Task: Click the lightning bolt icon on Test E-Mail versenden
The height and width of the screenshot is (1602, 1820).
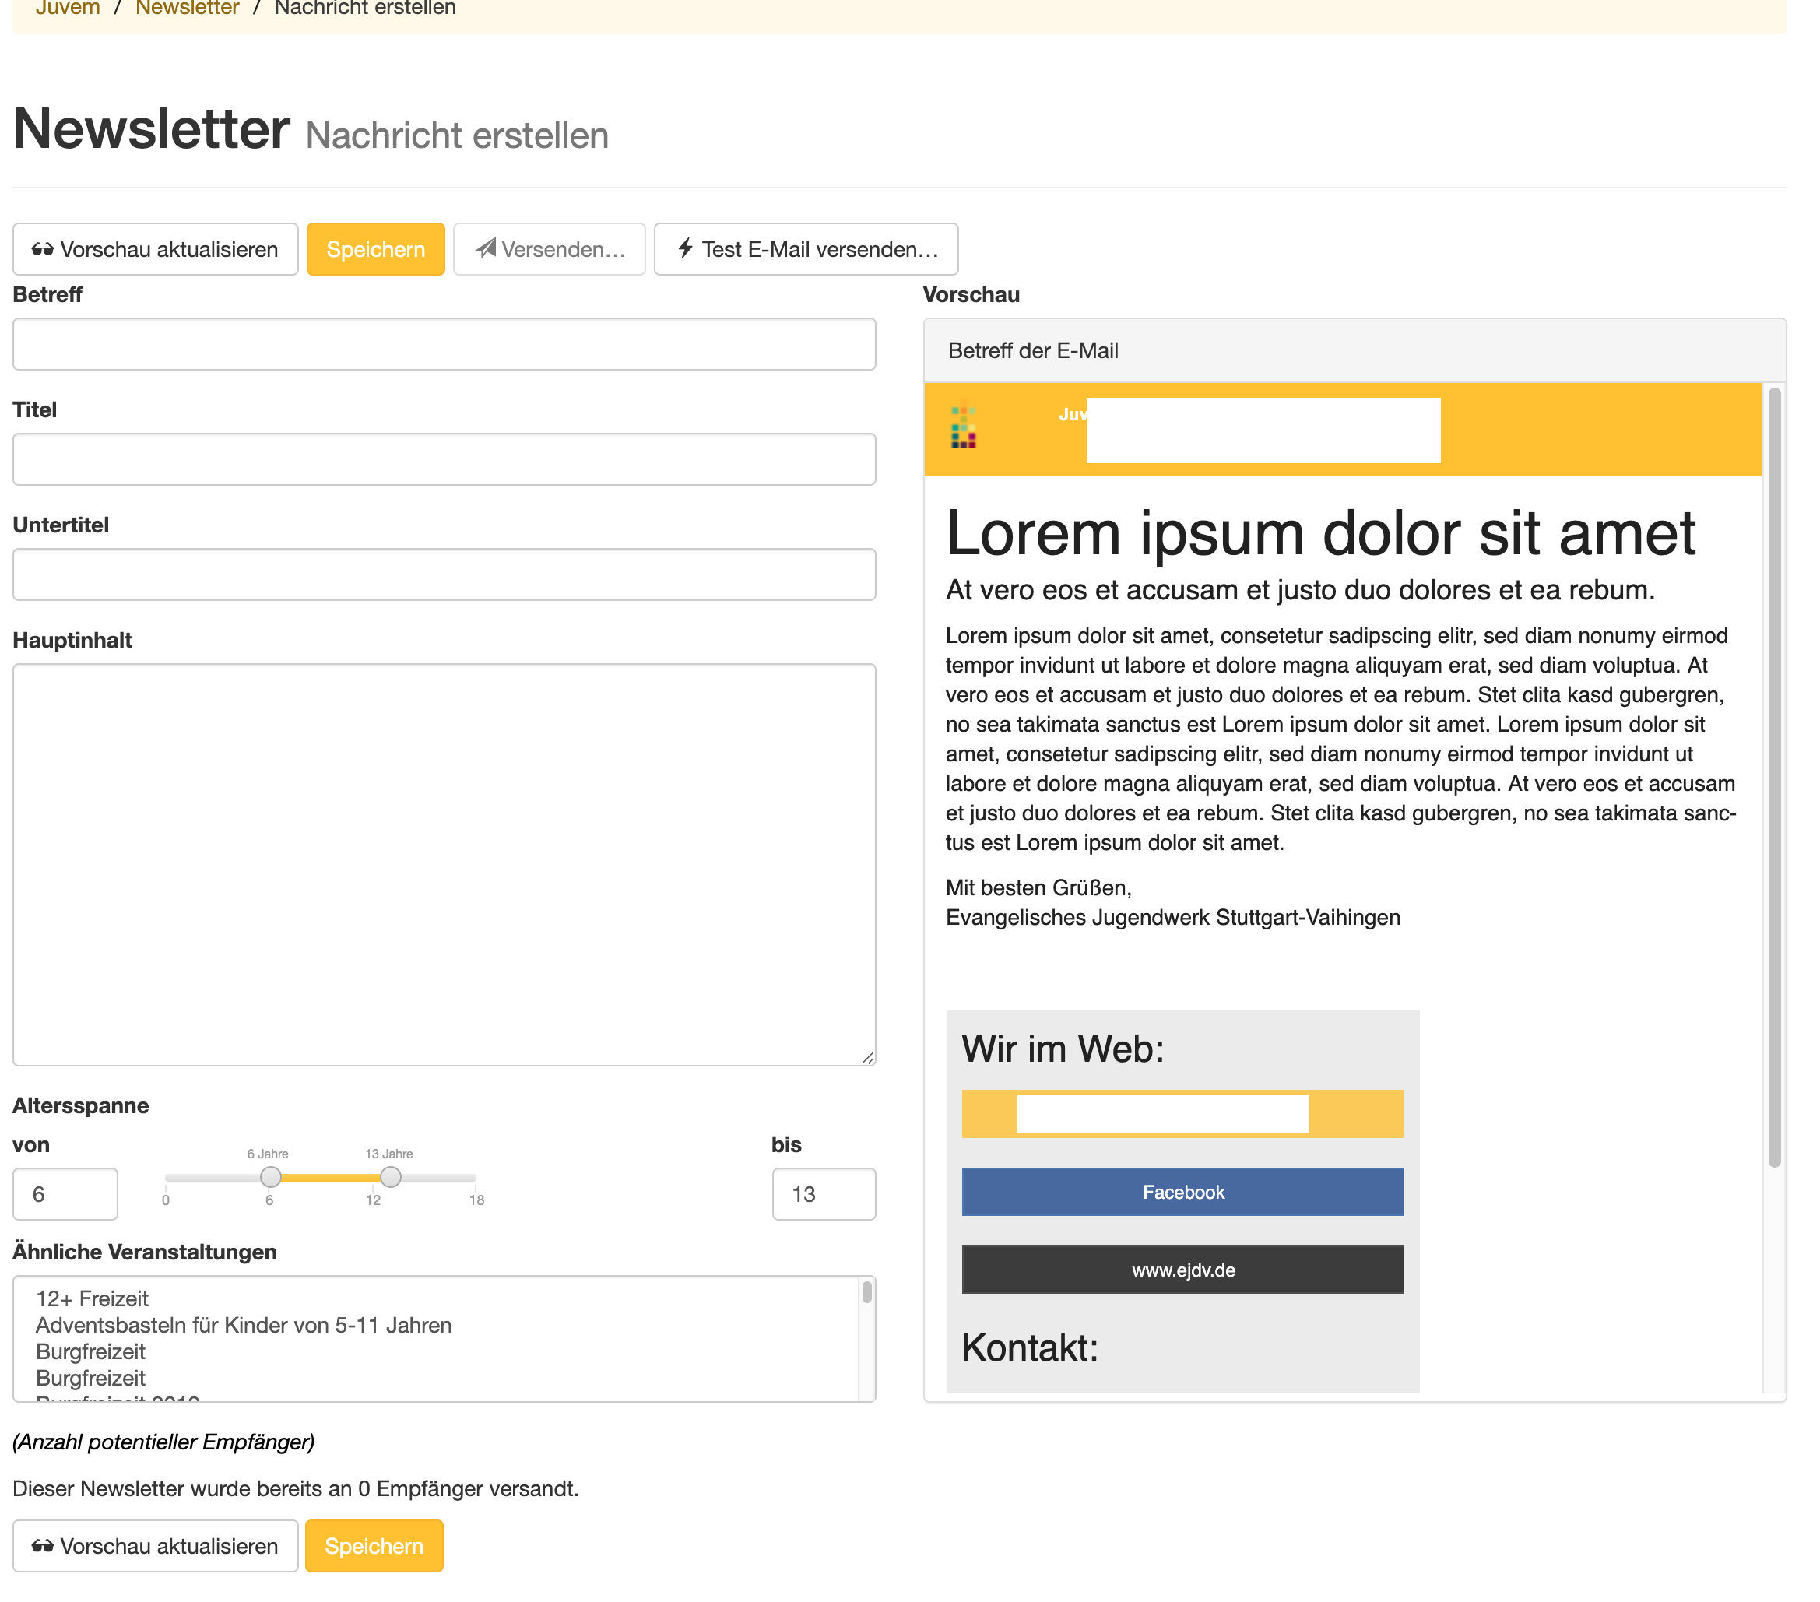Action: [x=685, y=248]
